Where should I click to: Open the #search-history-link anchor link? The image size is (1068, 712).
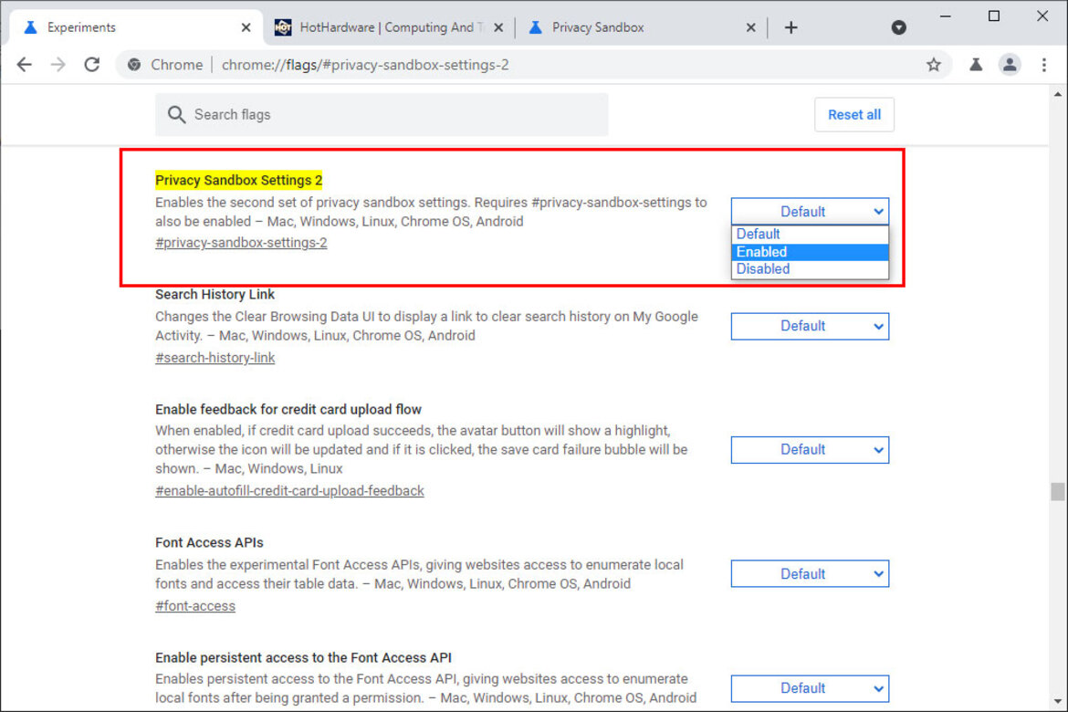215,358
